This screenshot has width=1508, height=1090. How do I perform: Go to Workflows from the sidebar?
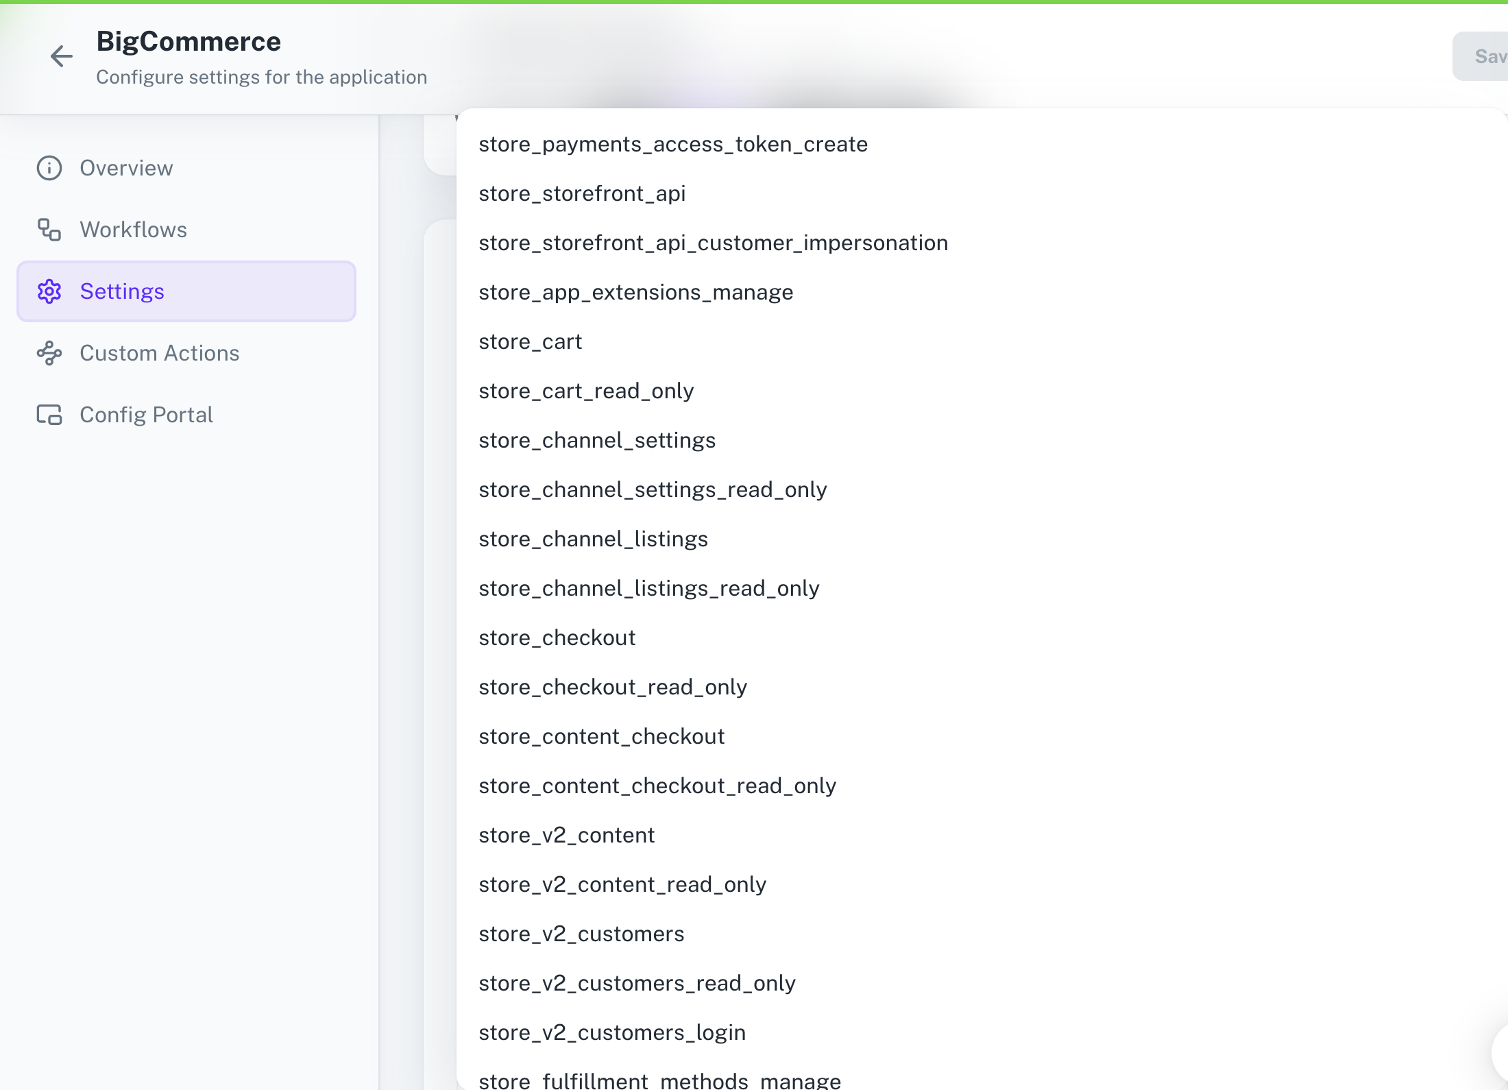(134, 230)
